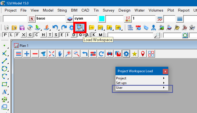Click the zoom out magnifier in Plan 1

(x=77, y=54)
